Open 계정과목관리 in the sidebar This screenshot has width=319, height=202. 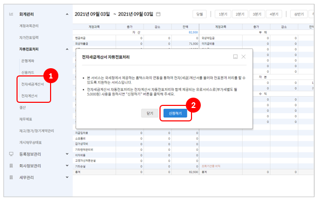point(29,26)
